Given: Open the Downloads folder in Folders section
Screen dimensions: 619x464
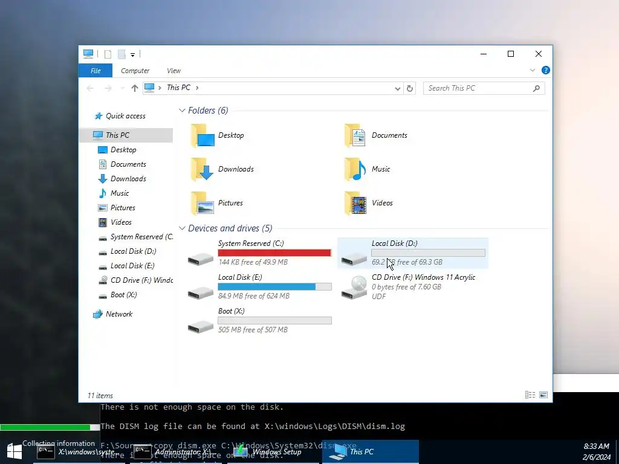Looking at the screenshot, I should (x=222, y=169).
